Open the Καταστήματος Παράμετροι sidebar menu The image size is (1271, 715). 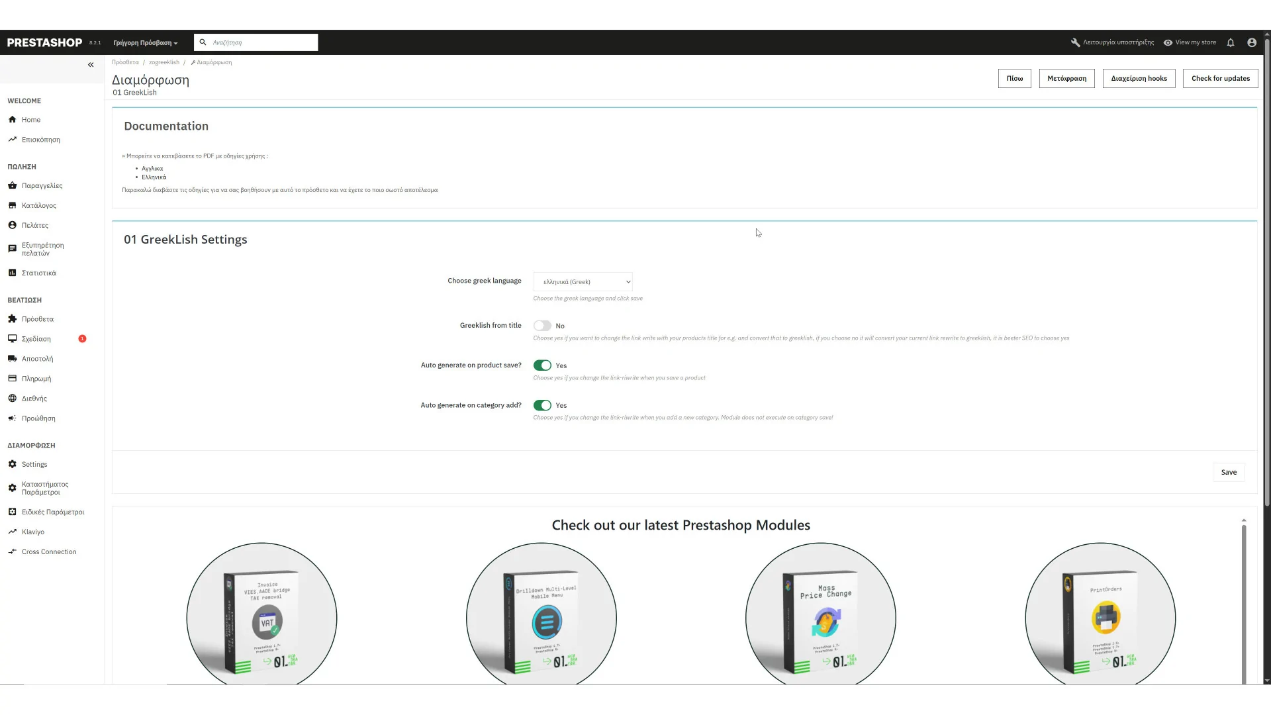[x=44, y=488]
